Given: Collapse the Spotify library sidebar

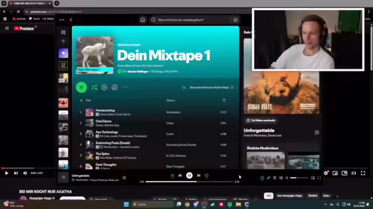Looking at the screenshot, I should click(64, 33).
